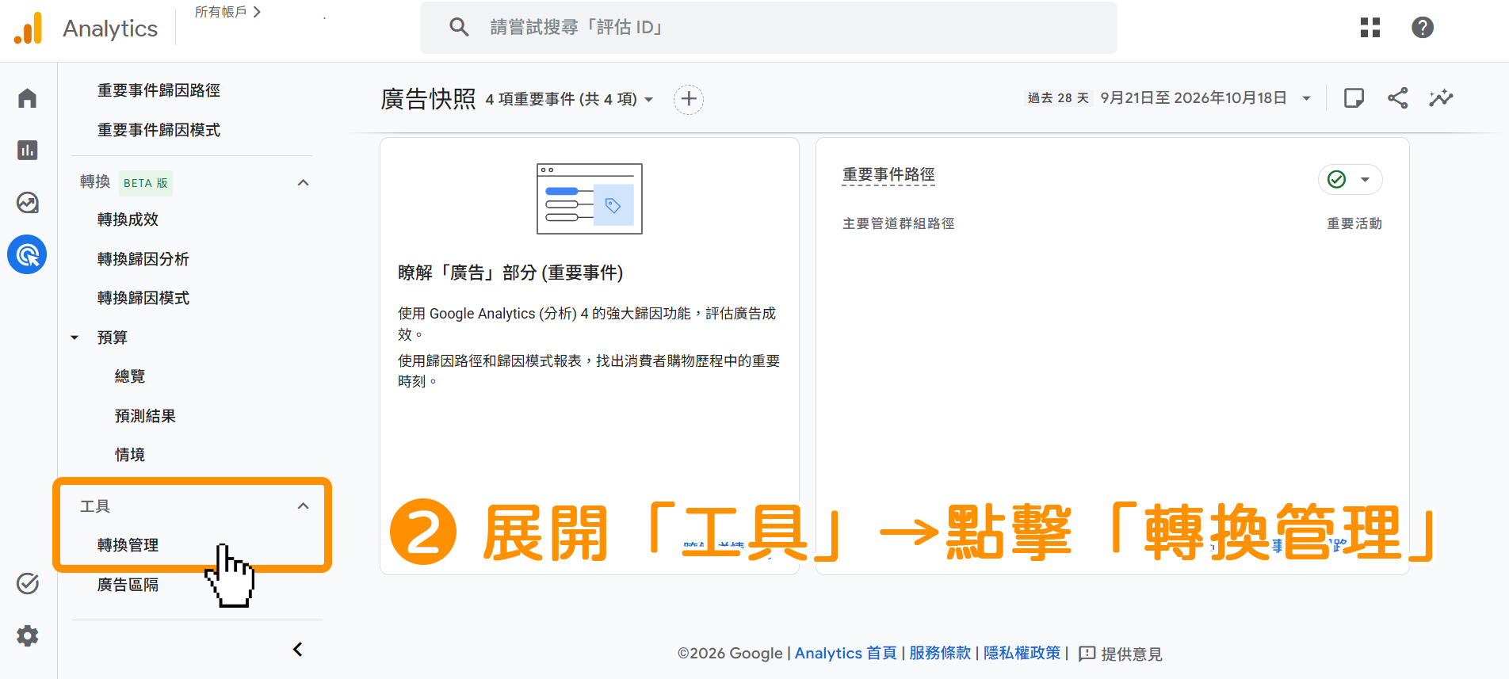This screenshot has height=679, width=1509.
Task: Click the 提供意見 feedback link
Action: [x=1121, y=654]
